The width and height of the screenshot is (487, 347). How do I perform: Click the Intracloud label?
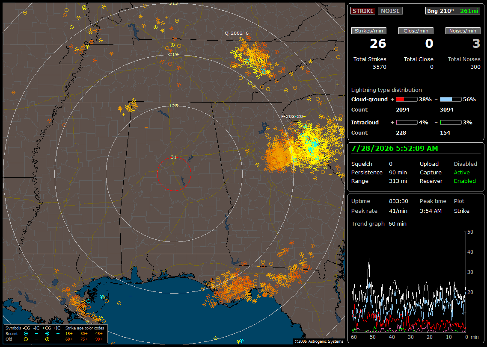(x=365, y=123)
